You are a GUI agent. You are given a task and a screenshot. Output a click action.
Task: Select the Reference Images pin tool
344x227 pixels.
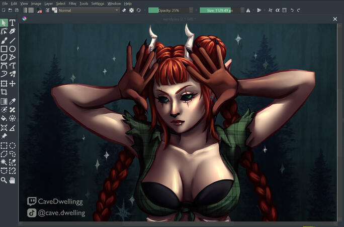point(4,136)
